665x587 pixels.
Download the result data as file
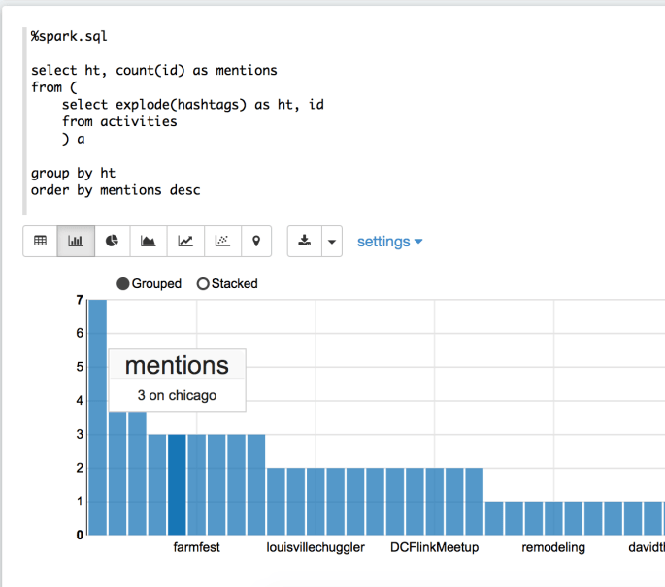(x=305, y=242)
